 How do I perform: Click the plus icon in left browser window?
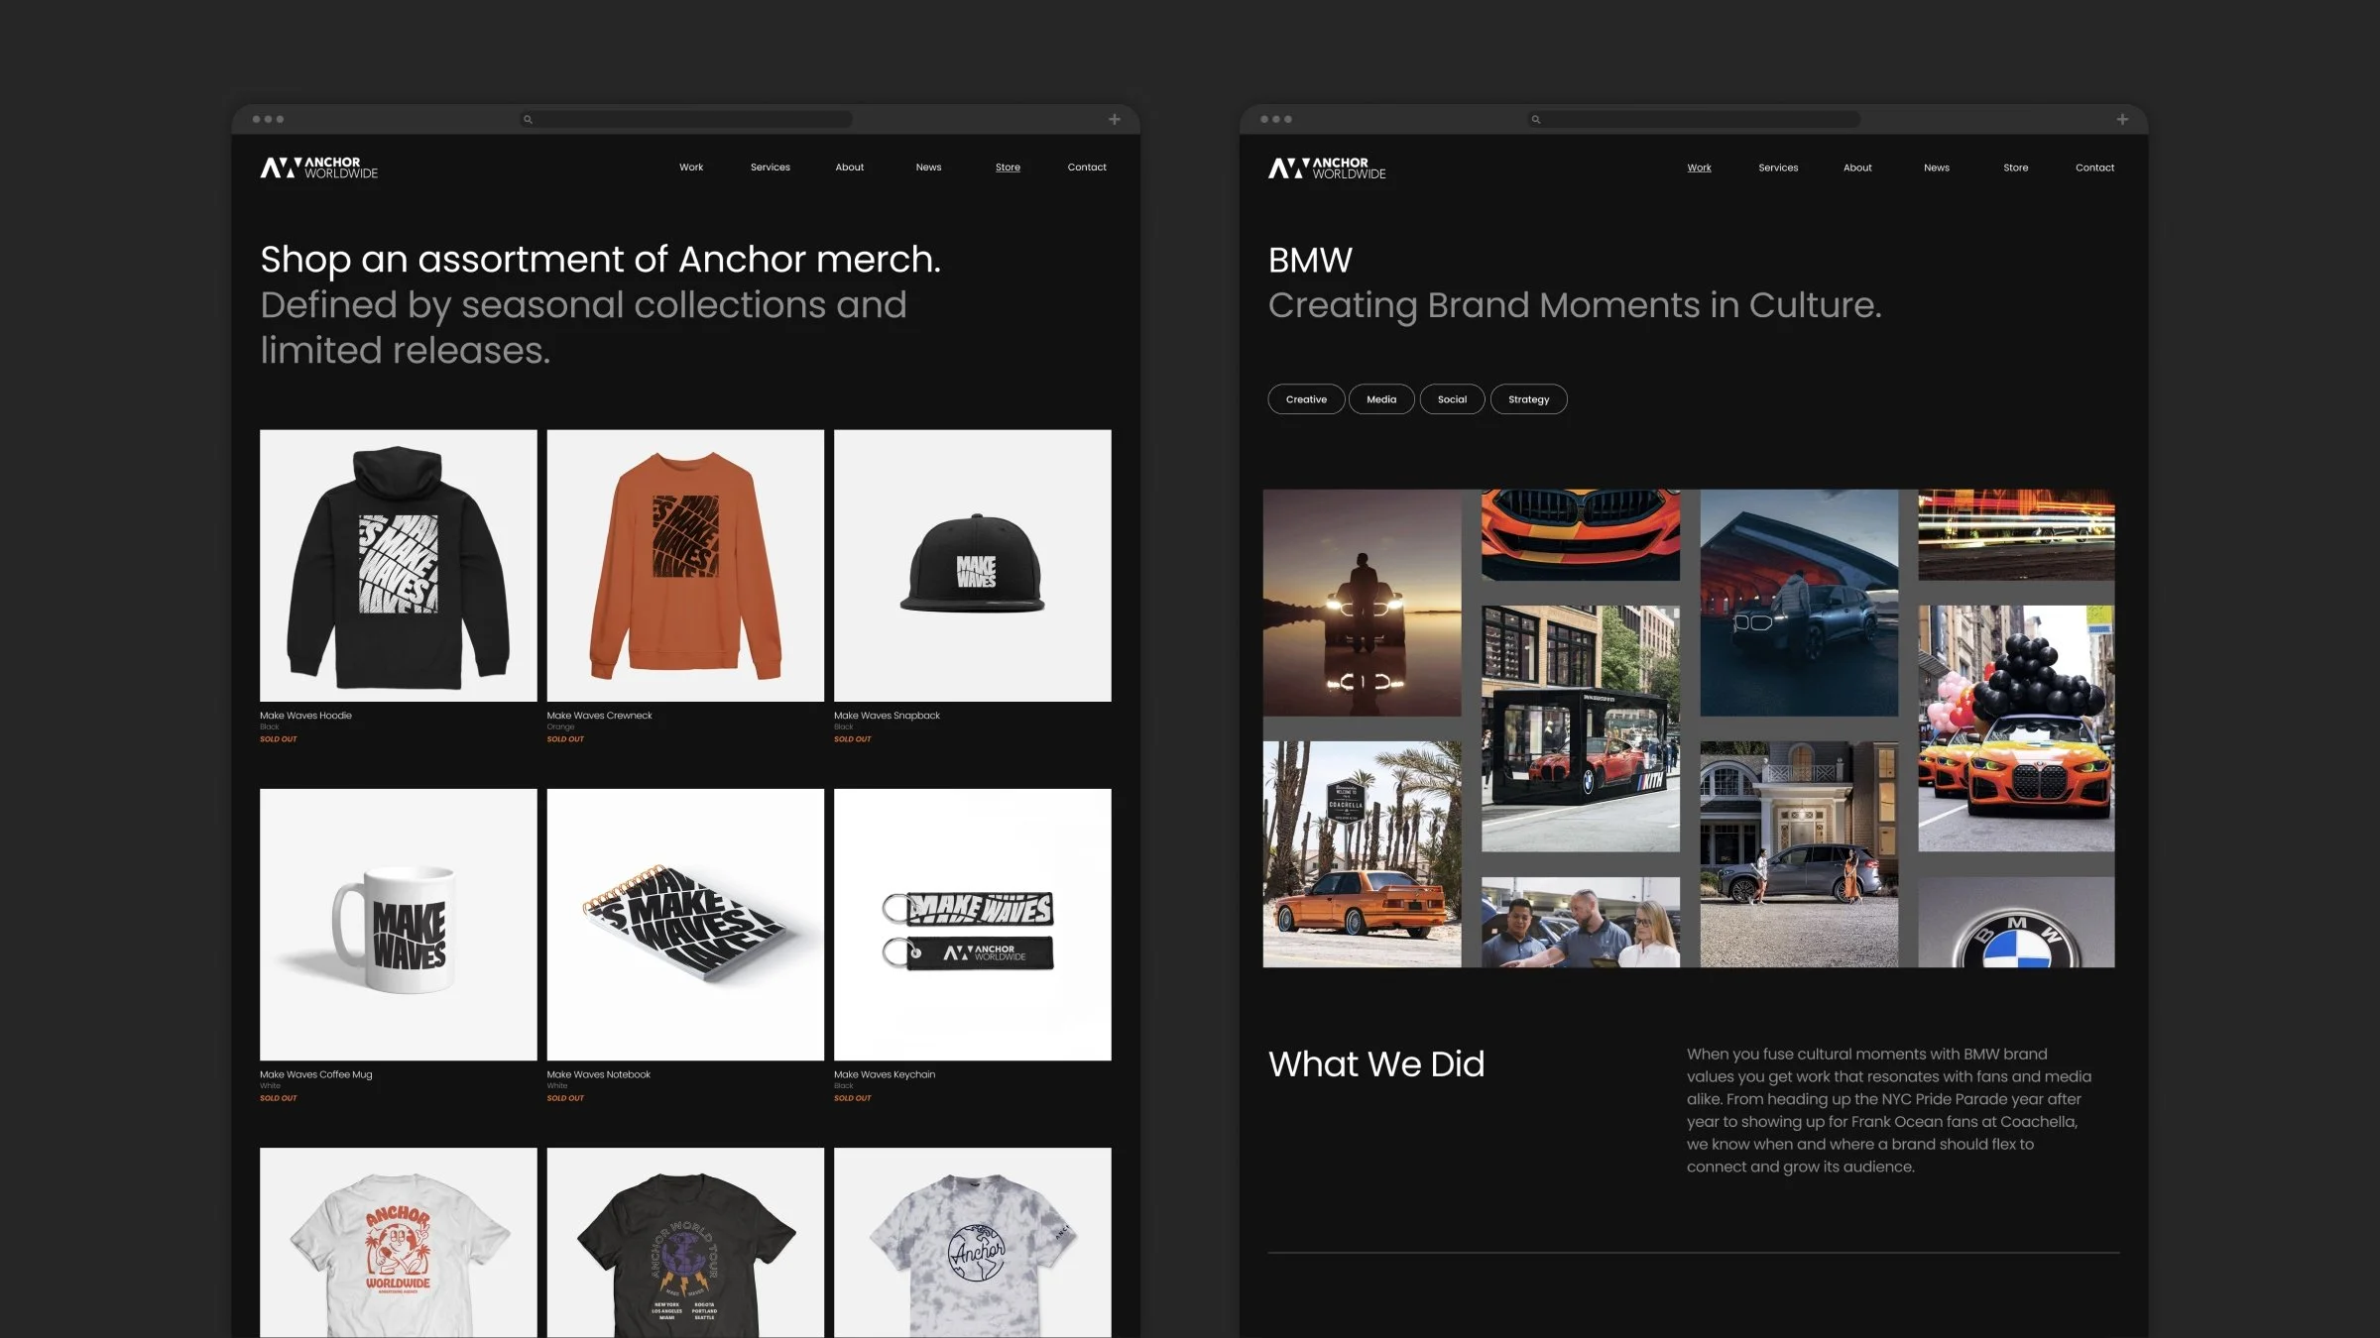click(x=1114, y=119)
